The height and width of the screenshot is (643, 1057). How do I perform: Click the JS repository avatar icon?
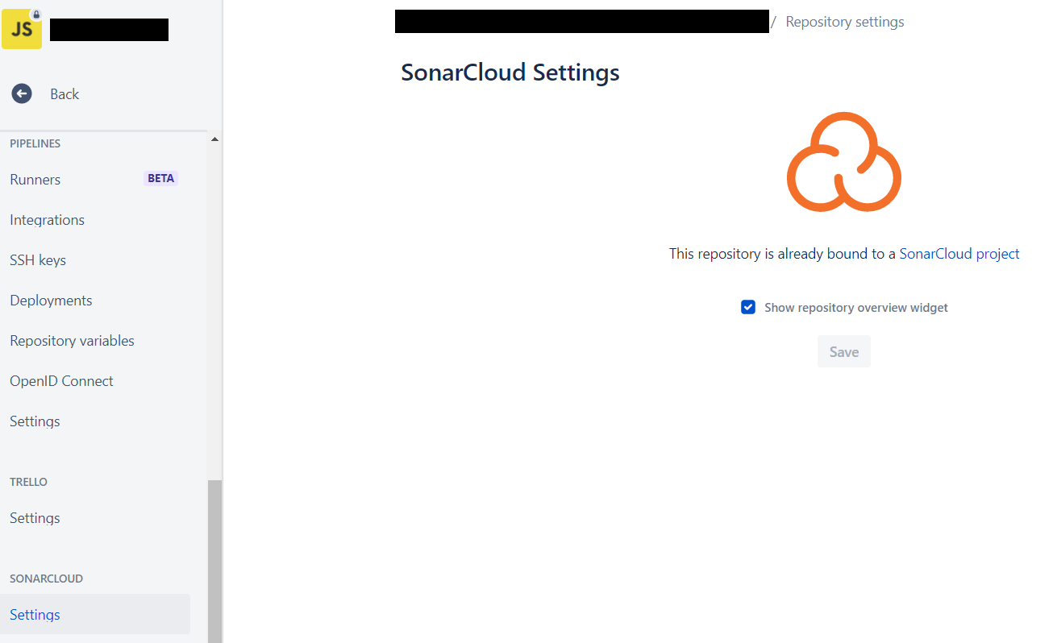[21, 30]
